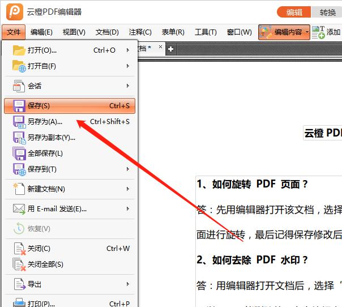Expand the 导出 submenu arrow

[x=128, y=284]
